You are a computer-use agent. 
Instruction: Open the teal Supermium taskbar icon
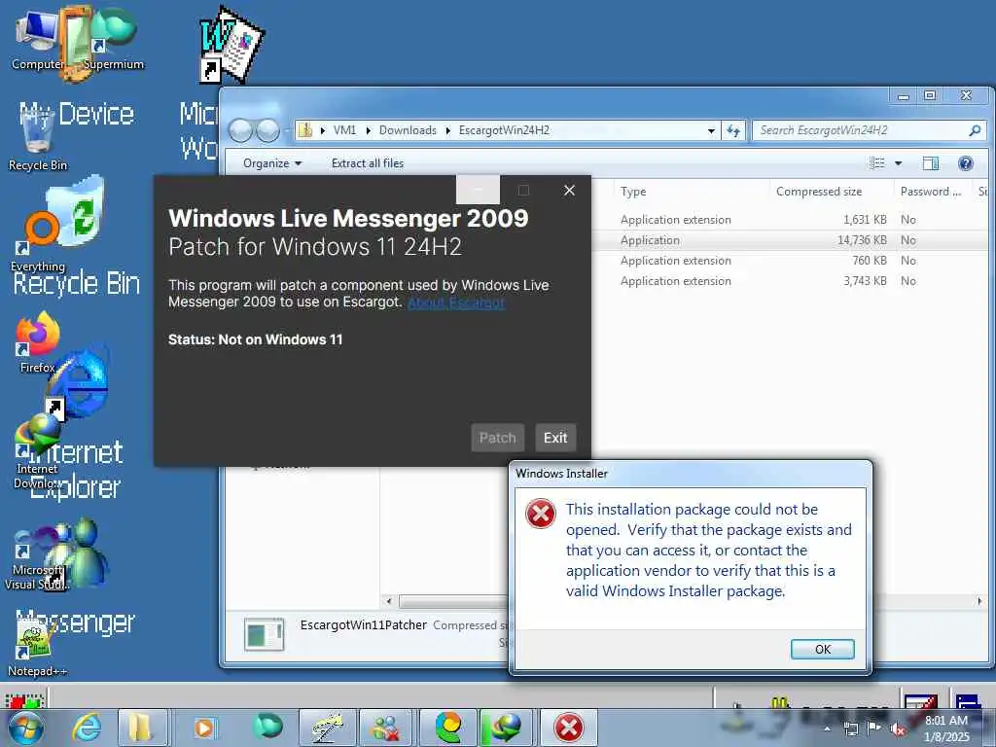(x=267, y=728)
